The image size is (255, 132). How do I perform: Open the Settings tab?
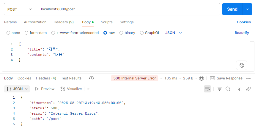pyautogui.click(x=127, y=22)
